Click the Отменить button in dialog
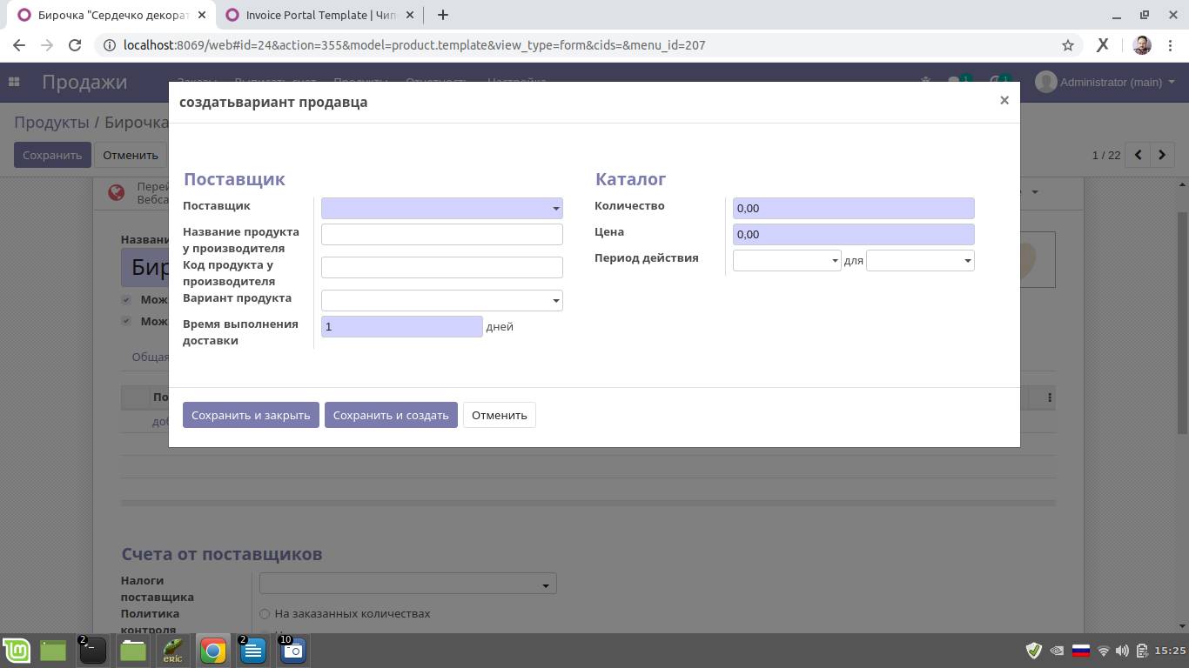The width and height of the screenshot is (1189, 668). 499,416
